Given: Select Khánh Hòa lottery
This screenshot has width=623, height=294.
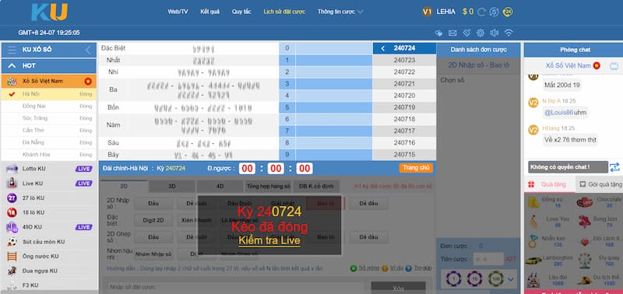Looking at the screenshot, I should pyautogui.click(x=49, y=154).
